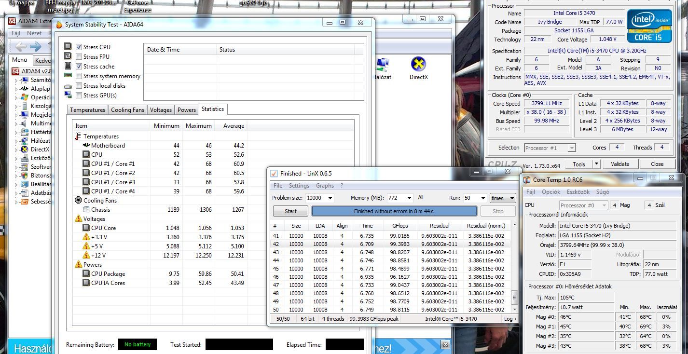Switch to Temperatures tab

pyautogui.click(x=87, y=110)
